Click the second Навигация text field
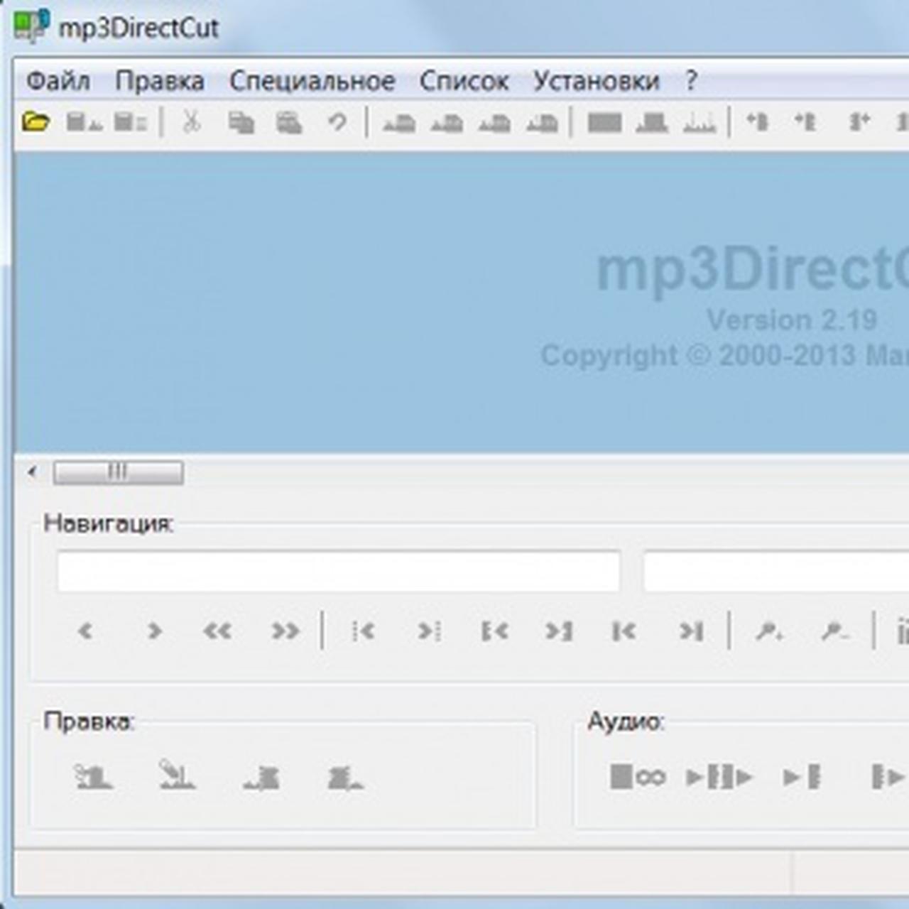This screenshot has width=909, height=909. pos(776,571)
